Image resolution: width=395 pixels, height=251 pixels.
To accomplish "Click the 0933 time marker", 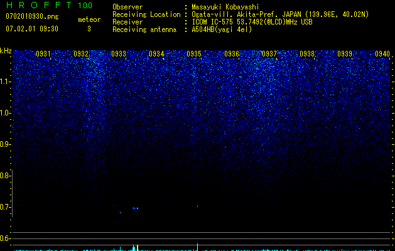I will 119,53.
